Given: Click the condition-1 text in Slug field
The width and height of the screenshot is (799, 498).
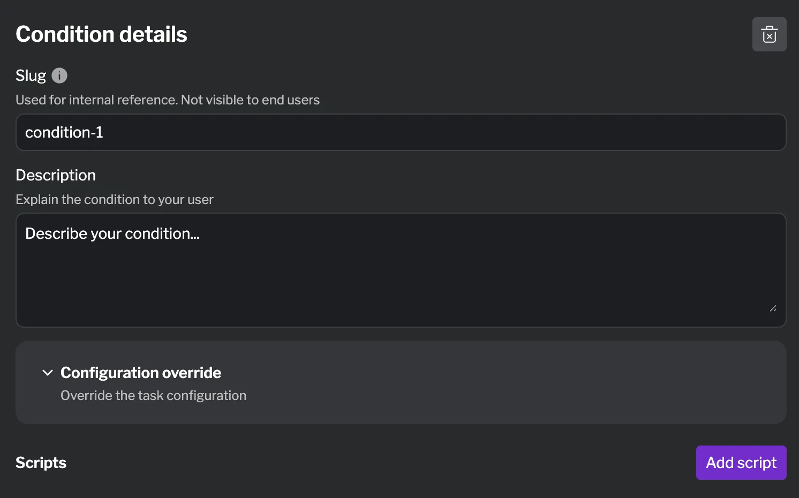Looking at the screenshot, I should click(x=64, y=132).
